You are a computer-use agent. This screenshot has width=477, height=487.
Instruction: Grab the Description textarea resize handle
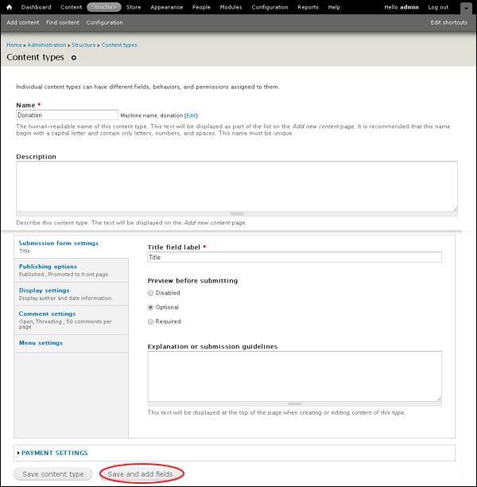coord(237,214)
